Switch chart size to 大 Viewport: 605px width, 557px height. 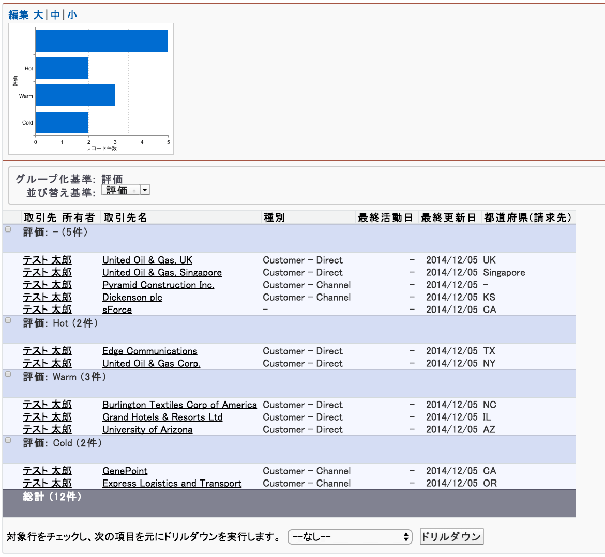38,15
